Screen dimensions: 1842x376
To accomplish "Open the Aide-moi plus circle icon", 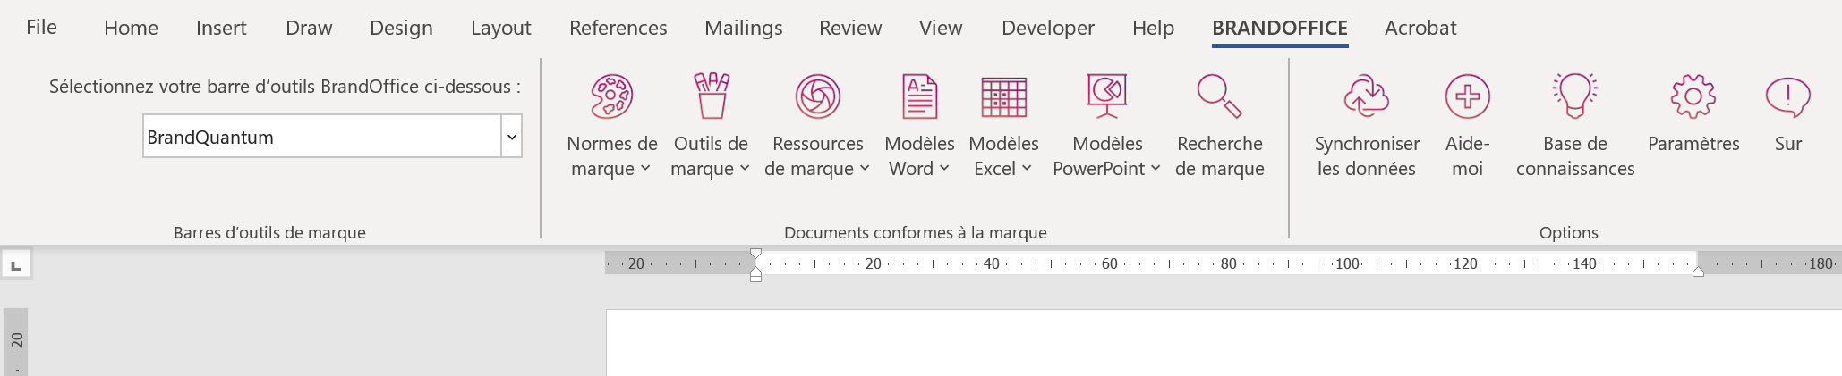I will click(x=1467, y=96).
